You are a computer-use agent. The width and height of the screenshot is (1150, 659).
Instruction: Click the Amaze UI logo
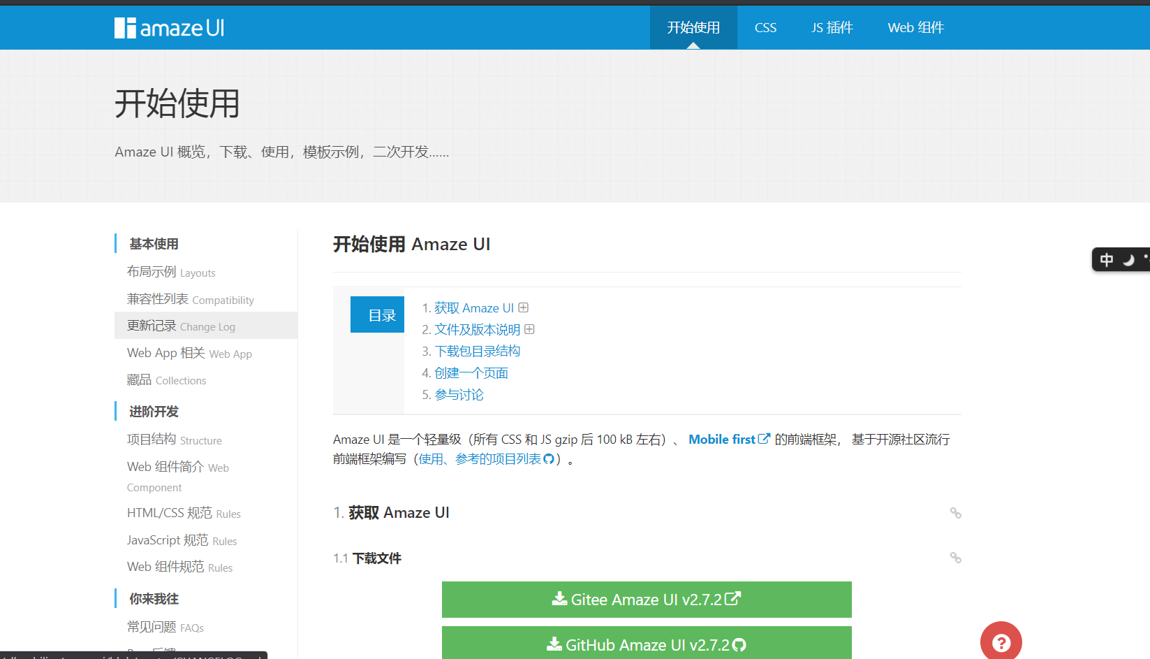click(170, 28)
